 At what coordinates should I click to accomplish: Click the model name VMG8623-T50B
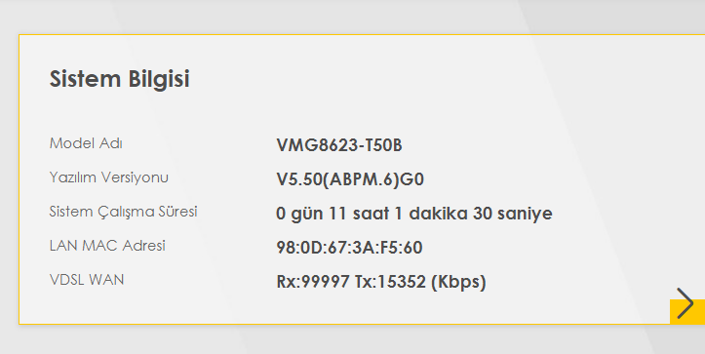click(x=339, y=145)
